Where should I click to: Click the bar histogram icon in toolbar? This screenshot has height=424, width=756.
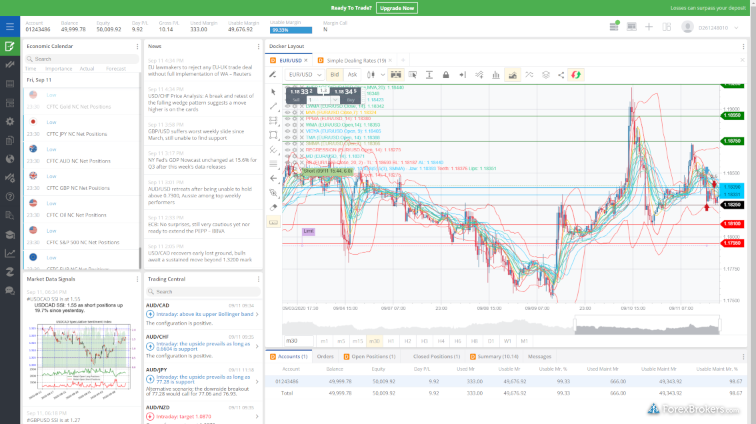coord(495,75)
